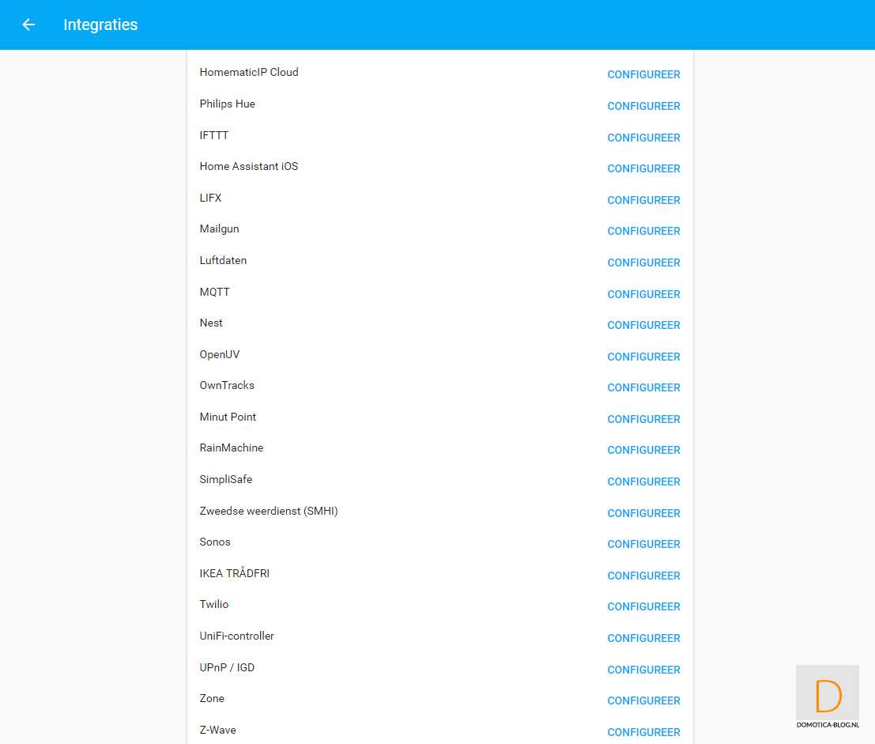Open Philips Hue configuration
Viewport: 875px width, 744px height.
(643, 106)
